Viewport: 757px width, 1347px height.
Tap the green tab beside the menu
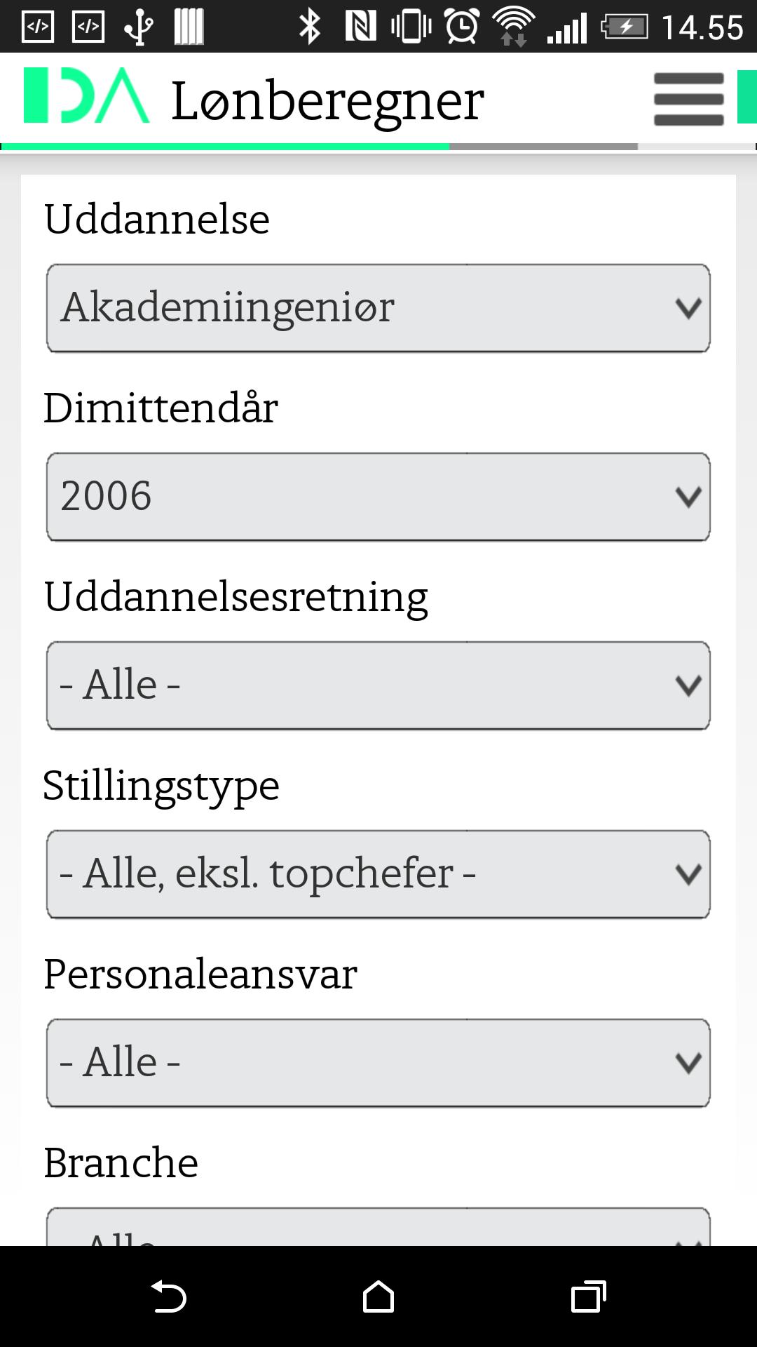click(x=746, y=97)
